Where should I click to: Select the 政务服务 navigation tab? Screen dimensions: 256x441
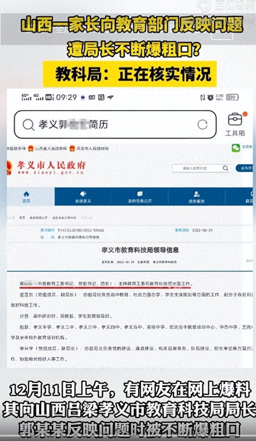(196, 197)
